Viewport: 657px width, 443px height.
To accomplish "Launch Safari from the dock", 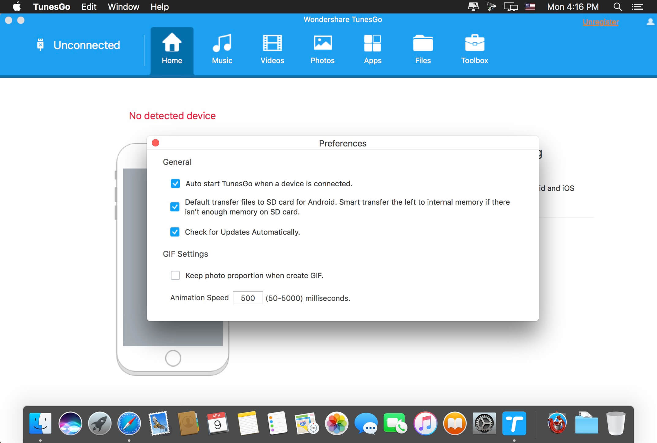I will [130, 423].
